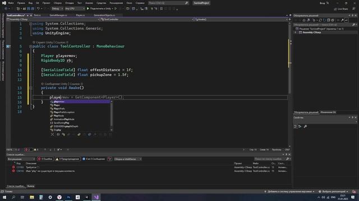Toggle the Messages filter button in Error List
359x201 pixels.
pos(94,159)
